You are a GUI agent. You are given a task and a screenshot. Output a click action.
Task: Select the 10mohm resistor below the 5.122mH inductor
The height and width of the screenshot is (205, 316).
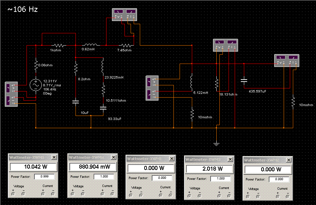192,114
